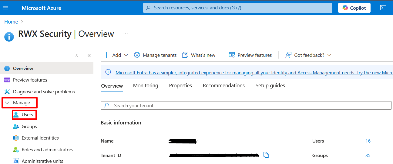Click the Basic information heading

pos(121,123)
